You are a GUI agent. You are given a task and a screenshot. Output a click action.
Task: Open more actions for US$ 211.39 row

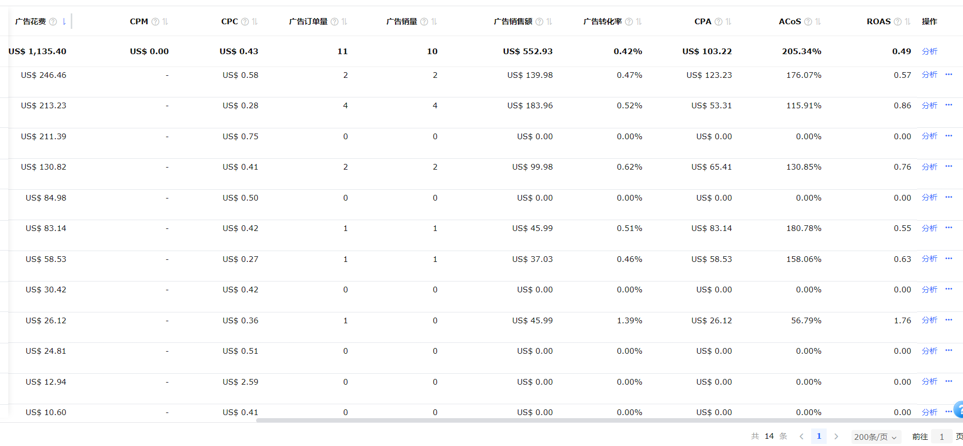[949, 136]
